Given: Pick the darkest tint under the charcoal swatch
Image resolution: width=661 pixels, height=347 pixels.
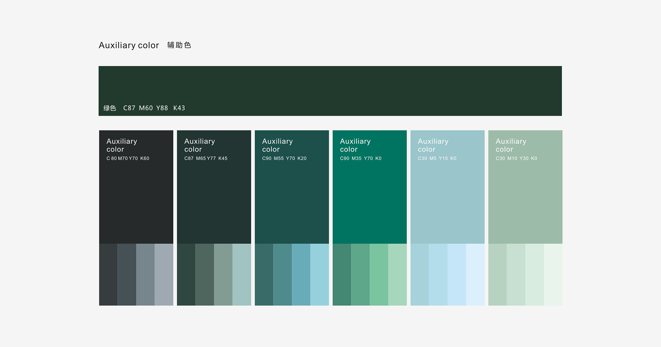Looking at the screenshot, I should 108,275.
